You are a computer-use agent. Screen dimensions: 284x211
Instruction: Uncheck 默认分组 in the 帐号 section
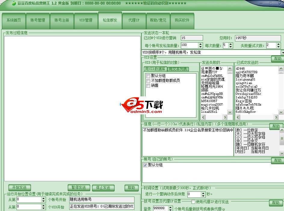(145, 165)
